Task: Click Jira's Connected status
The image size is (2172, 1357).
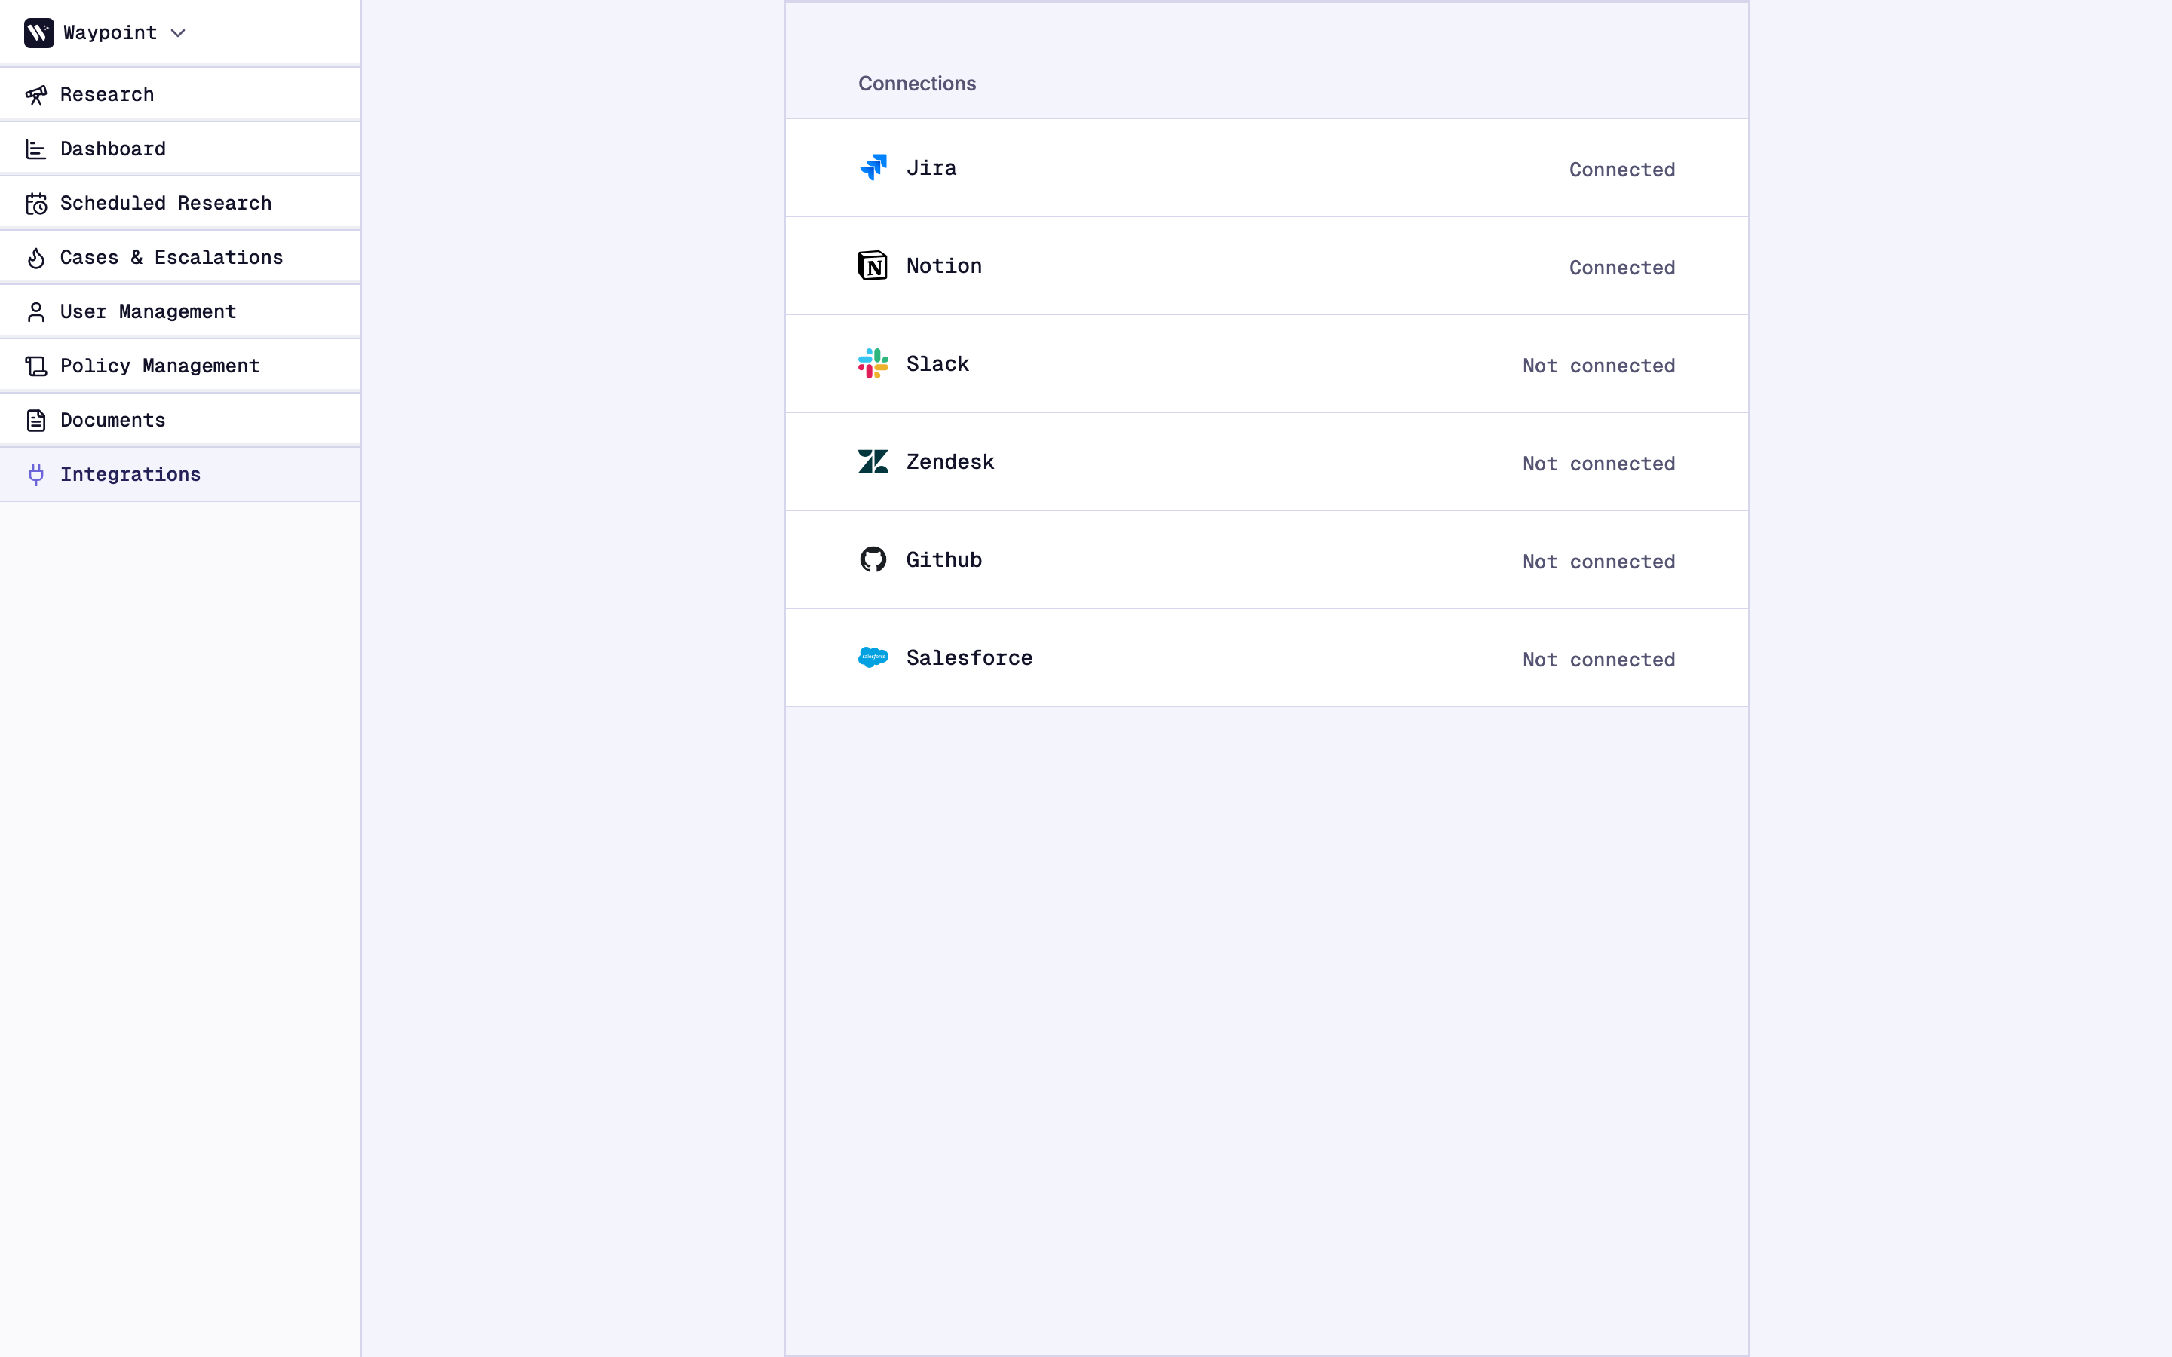Action: (x=1621, y=170)
